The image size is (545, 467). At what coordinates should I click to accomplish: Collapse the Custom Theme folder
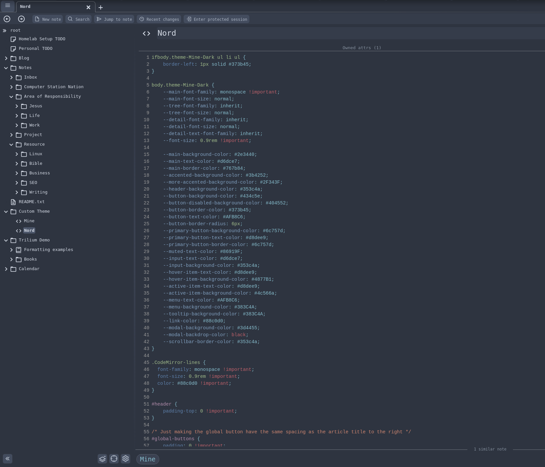(x=6, y=211)
